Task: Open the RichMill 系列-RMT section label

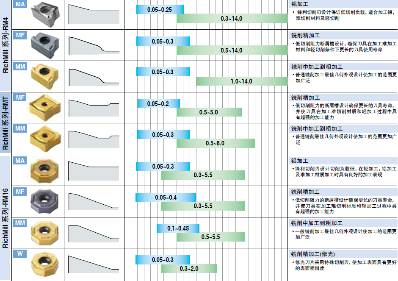Action: pyautogui.click(x=6, y=123)
